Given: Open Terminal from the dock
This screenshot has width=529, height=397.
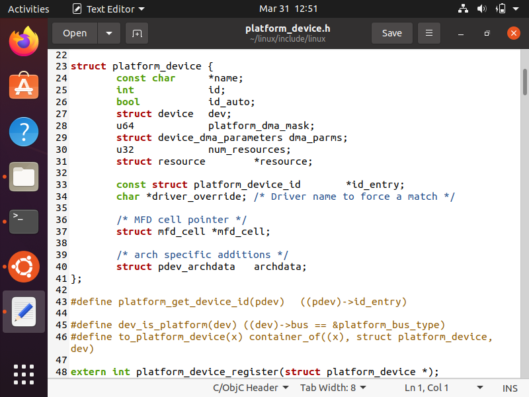Looking at the screenshot, I should (23, 222).
